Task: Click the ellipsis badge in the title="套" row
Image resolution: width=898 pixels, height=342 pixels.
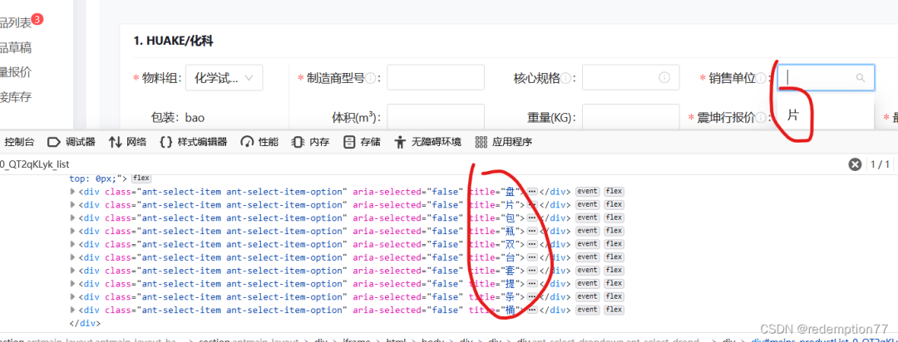Action: tap(532, 270)
